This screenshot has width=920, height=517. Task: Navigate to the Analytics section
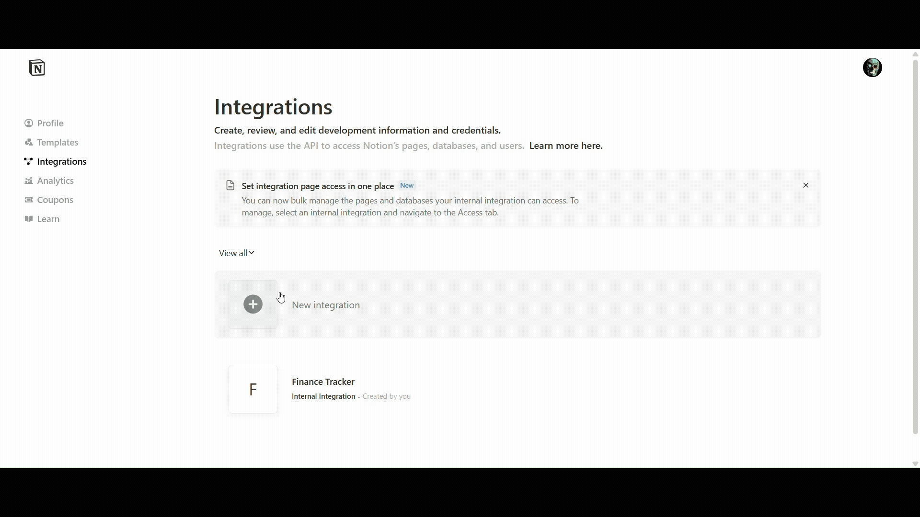[x=56, y=180]
